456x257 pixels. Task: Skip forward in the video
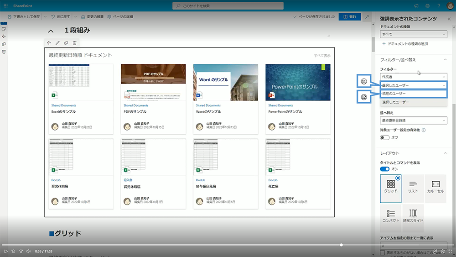pyautogui.click(x=21, y=251)
